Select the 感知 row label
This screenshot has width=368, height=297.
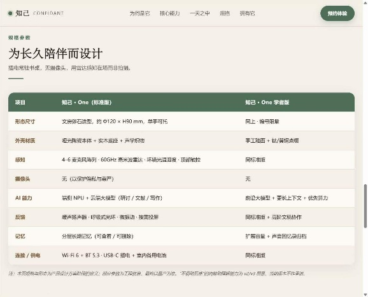pos(20,160)
